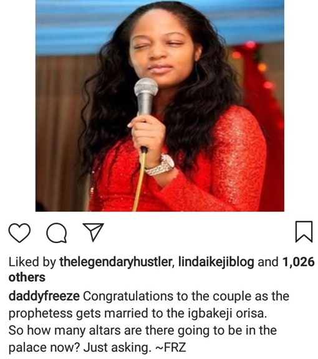Open comments via the speech bubble icon
318x359 pixels.
tap(57, 233)
